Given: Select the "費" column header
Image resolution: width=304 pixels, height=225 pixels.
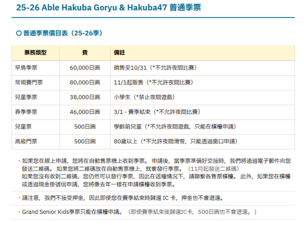Looking at the screenshot, I should click(x=85, y=53).
